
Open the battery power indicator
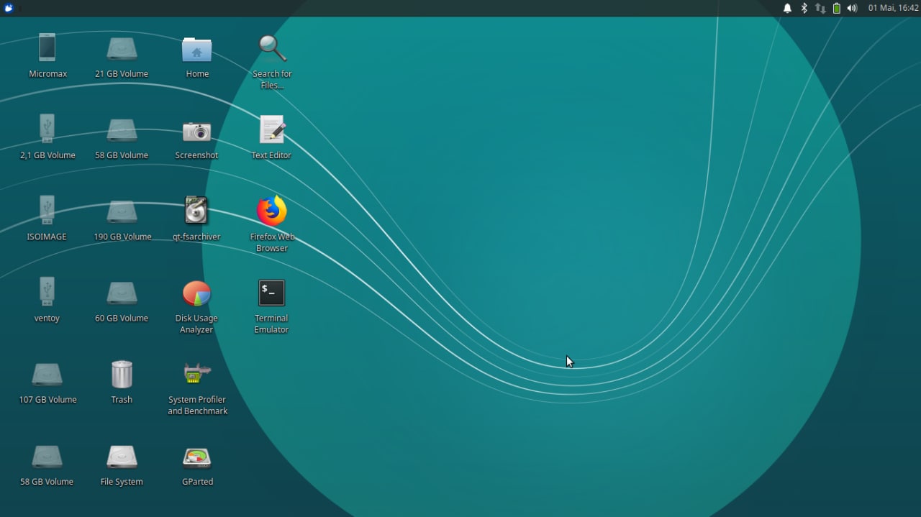(836, 8)
